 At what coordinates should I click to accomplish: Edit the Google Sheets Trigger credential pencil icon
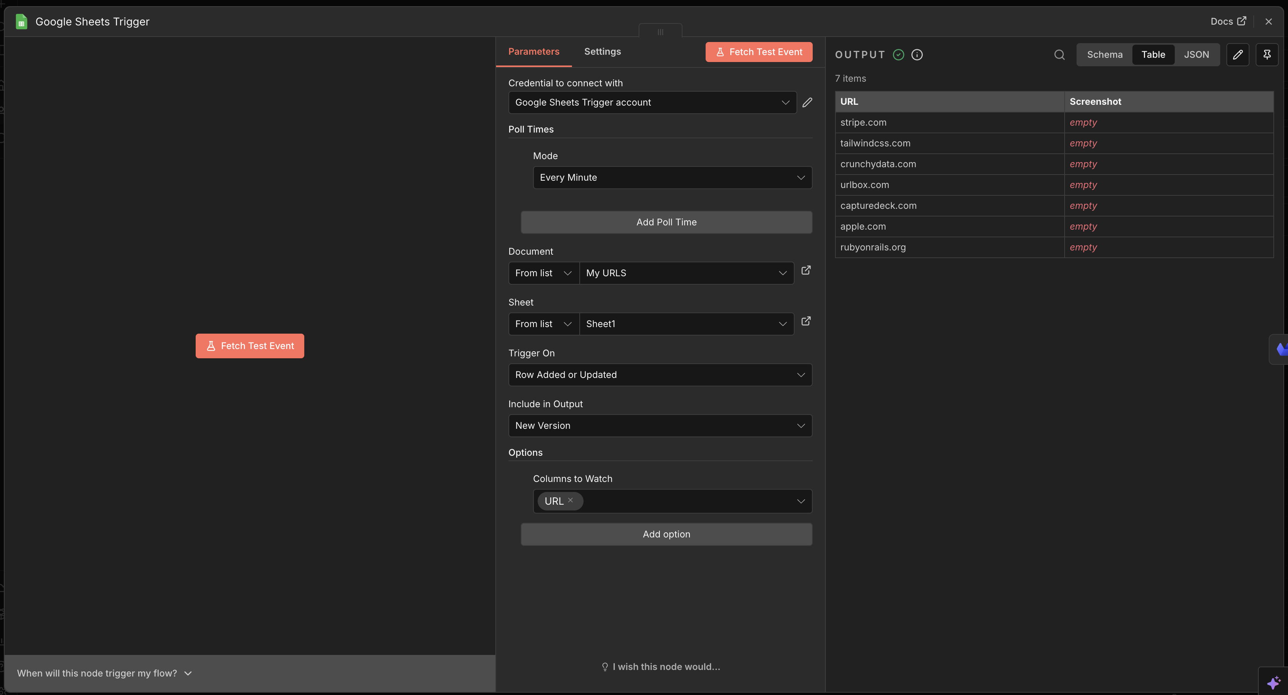[807, 102]
